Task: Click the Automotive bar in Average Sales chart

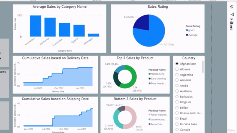Action: pyautogui.click(x=36, y=26)
